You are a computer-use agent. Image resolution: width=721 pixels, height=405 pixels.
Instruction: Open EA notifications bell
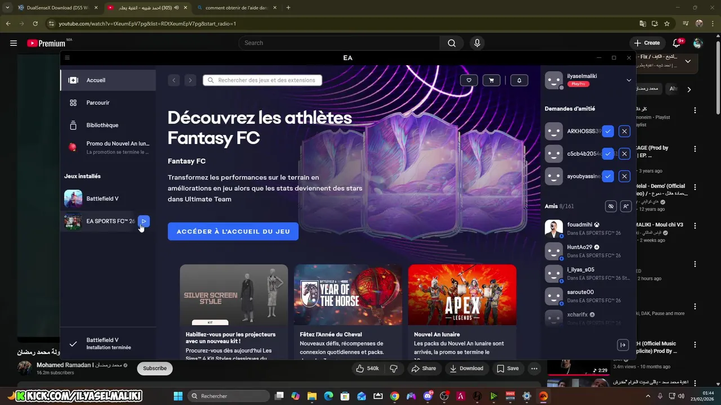coord(519,80)
